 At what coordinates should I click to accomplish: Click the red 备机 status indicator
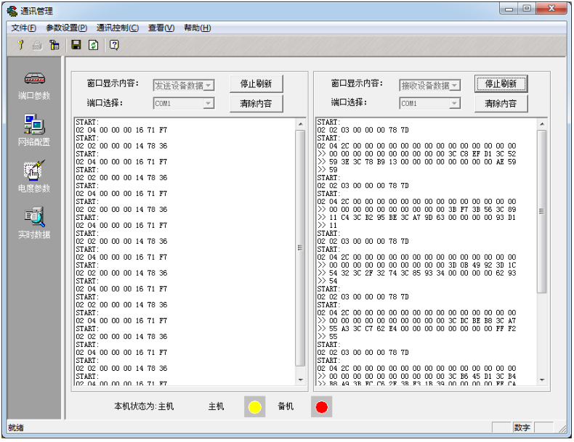322,407
